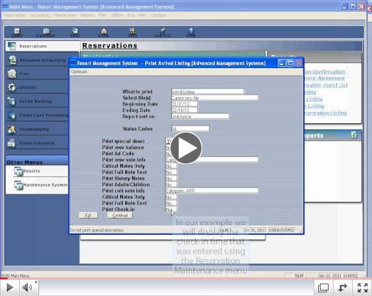Click the Exit button in the dialog

tap(88, 215)
